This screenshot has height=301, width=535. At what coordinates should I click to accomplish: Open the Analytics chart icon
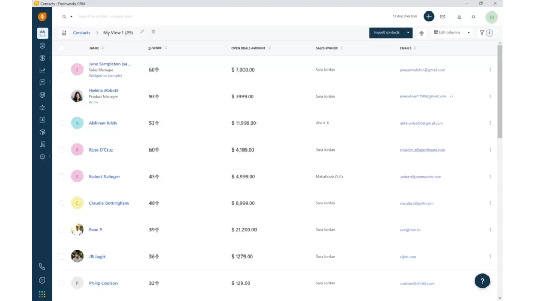(x=42, y=70)
